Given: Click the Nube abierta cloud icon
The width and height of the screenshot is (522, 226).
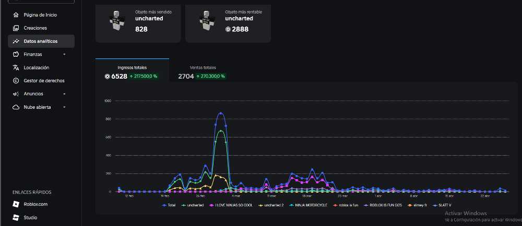Looking at the screenshot, I should click(16, 107).
